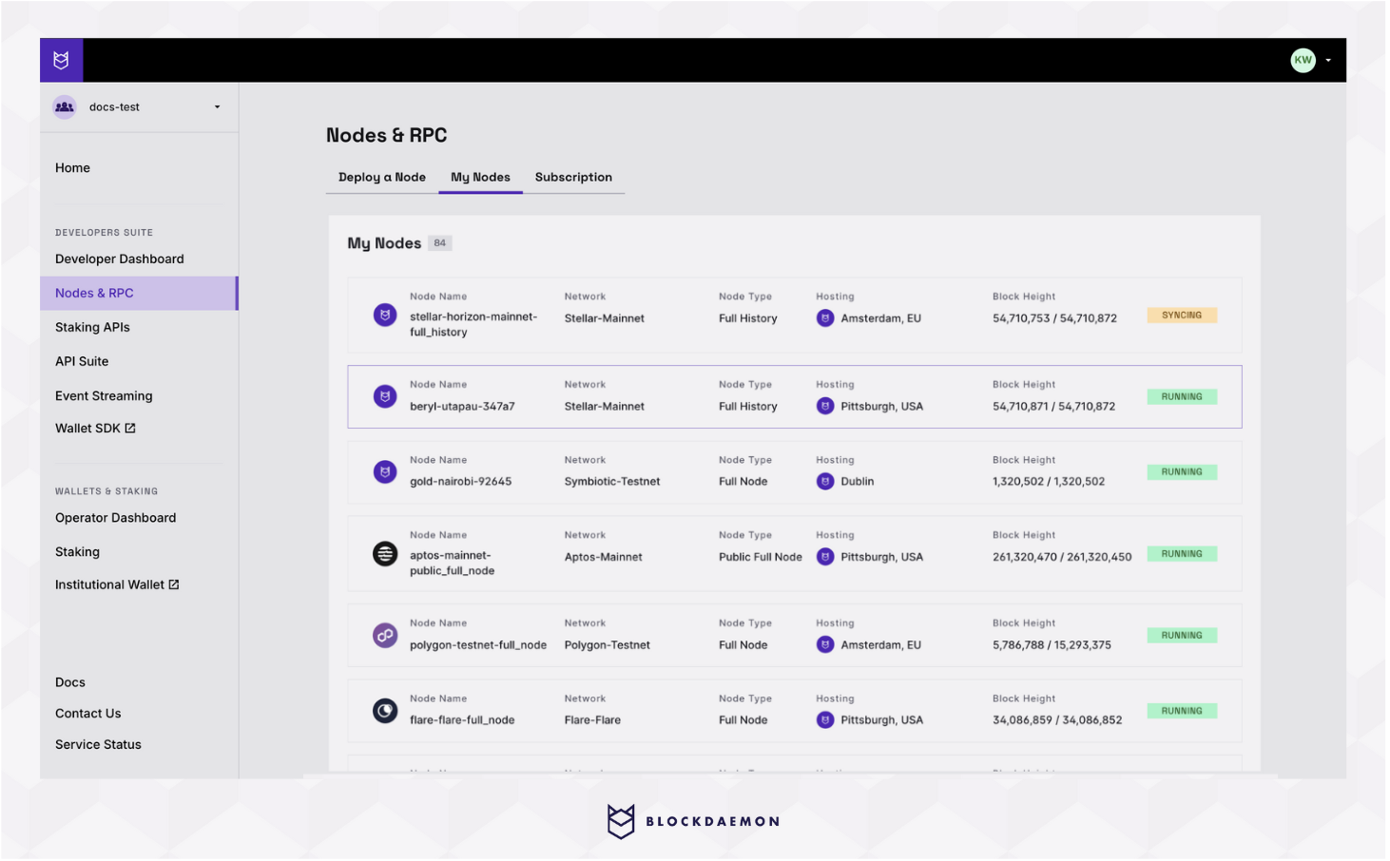The width and height of the screenshot is (1390, 861).
Task: Click hosting icon in flare-flare row
Action: coord(825,720)
